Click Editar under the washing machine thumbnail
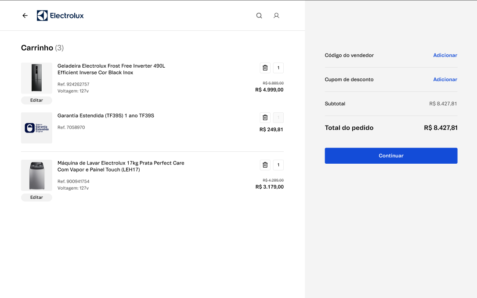Viewport: 477px width, 298px height. [x=36, y=197]
